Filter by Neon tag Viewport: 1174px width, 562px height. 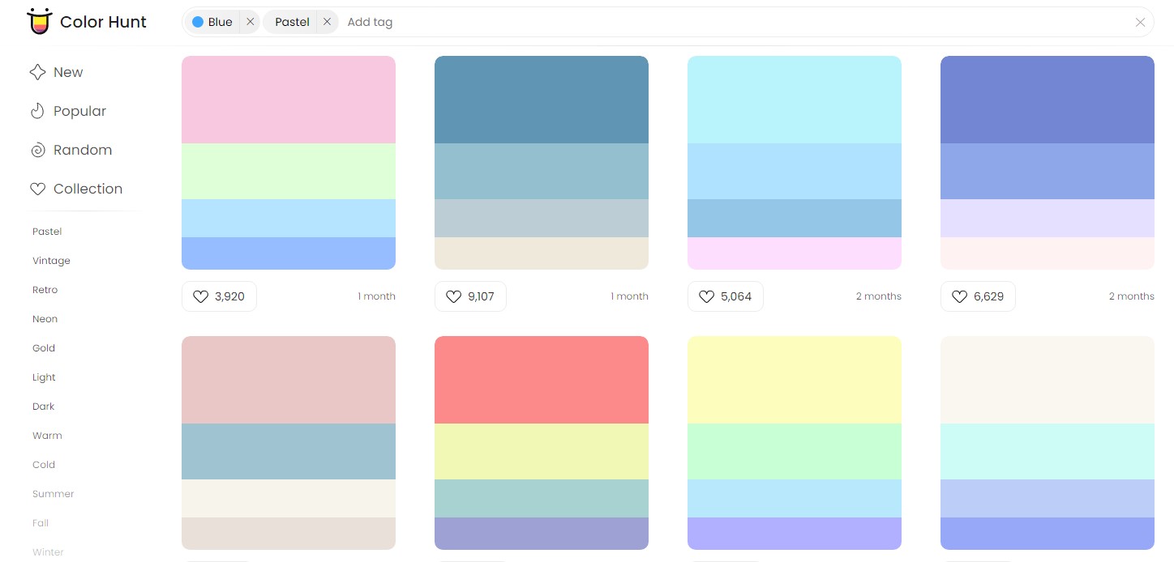click(45, 319)
